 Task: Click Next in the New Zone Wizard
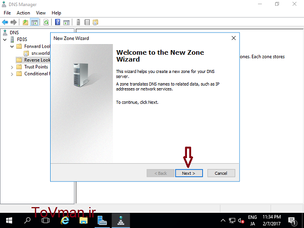[189, 173]
